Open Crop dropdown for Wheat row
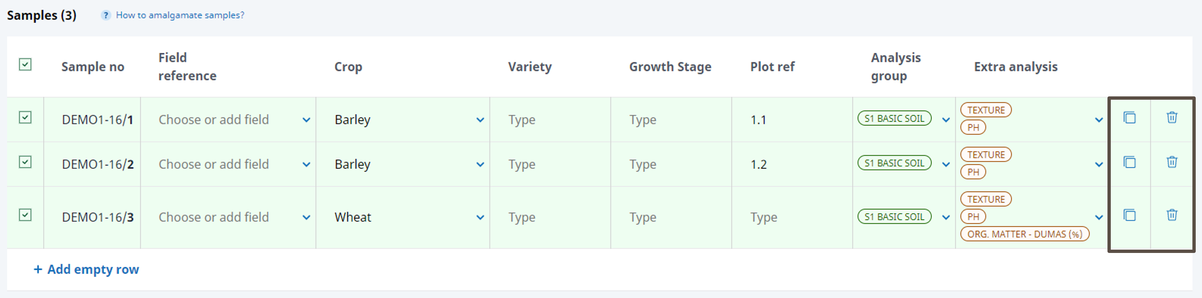The image size is (1202, 298). [x=480, y=217]
